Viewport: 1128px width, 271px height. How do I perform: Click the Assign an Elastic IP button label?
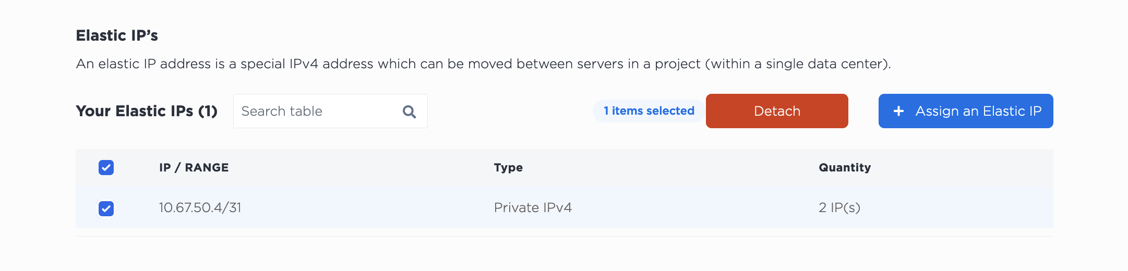click(978, 111)
